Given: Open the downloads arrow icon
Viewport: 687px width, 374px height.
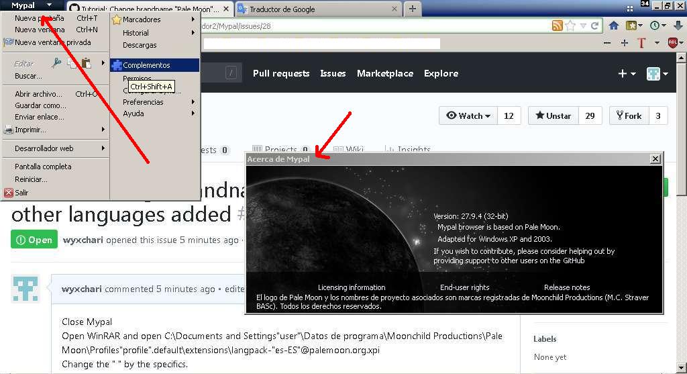Looking at the screenshot, I should click(x=678, y=26).
